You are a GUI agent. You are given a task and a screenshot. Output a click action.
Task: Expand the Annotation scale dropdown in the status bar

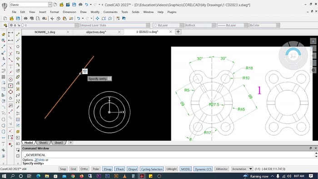[x=250, y=169]
